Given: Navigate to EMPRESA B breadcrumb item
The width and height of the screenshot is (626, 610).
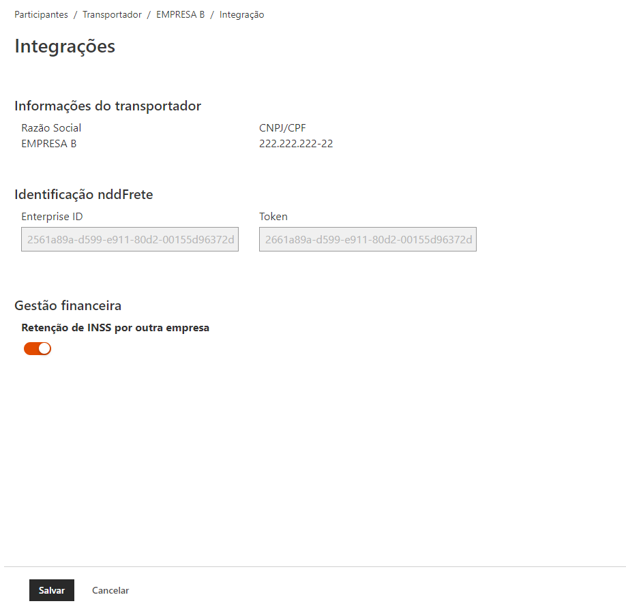Looking at the screenshot, I should [x=180, y=14].
